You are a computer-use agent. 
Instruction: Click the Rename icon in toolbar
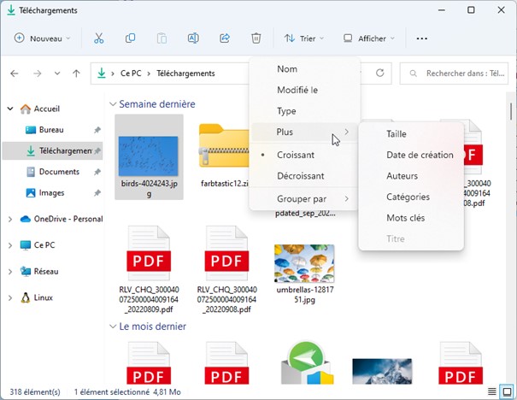(x=193, y=38)
